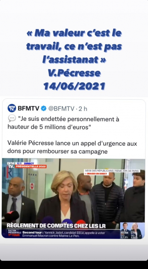Click the BFM TV logo on the video
This screenshot has width=148, height=269.
pos(11,165)
